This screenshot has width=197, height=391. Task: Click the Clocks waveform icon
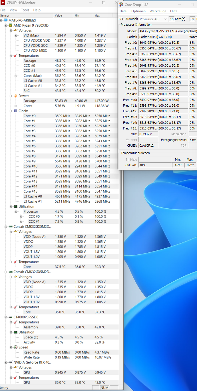tap(15, 111)
